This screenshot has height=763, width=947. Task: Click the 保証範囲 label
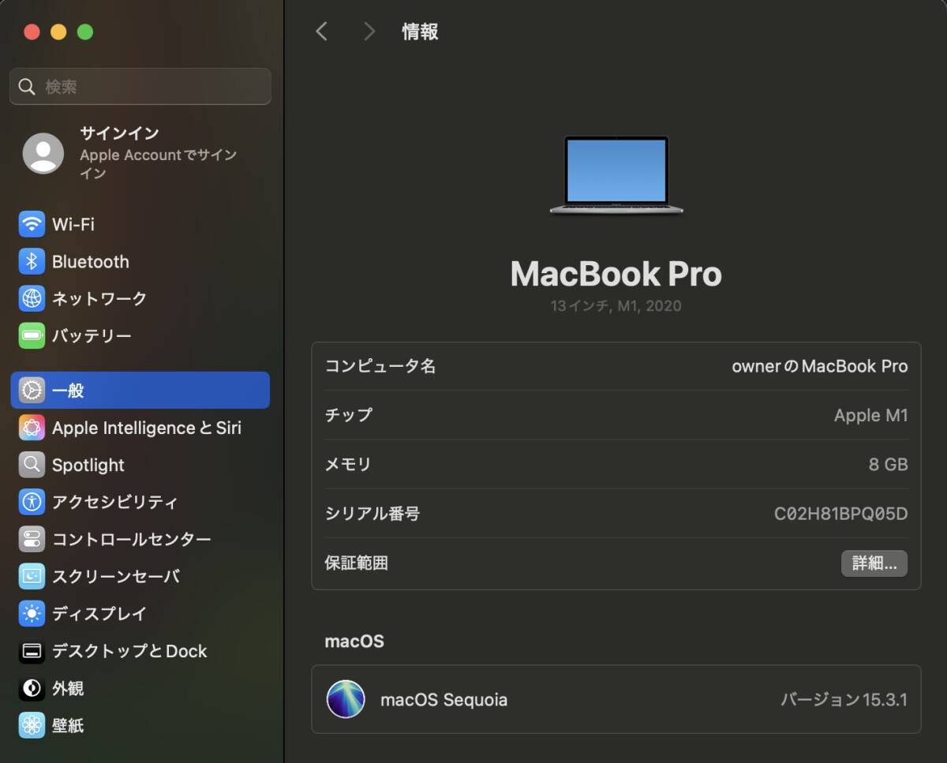(x=357, y=563)
